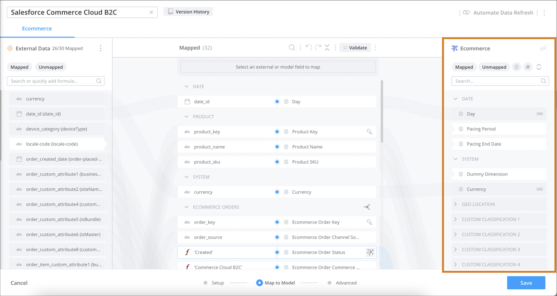Select the Pacing Period model field
The height and width of the screenshot is (296, 557).
(499, 129)
